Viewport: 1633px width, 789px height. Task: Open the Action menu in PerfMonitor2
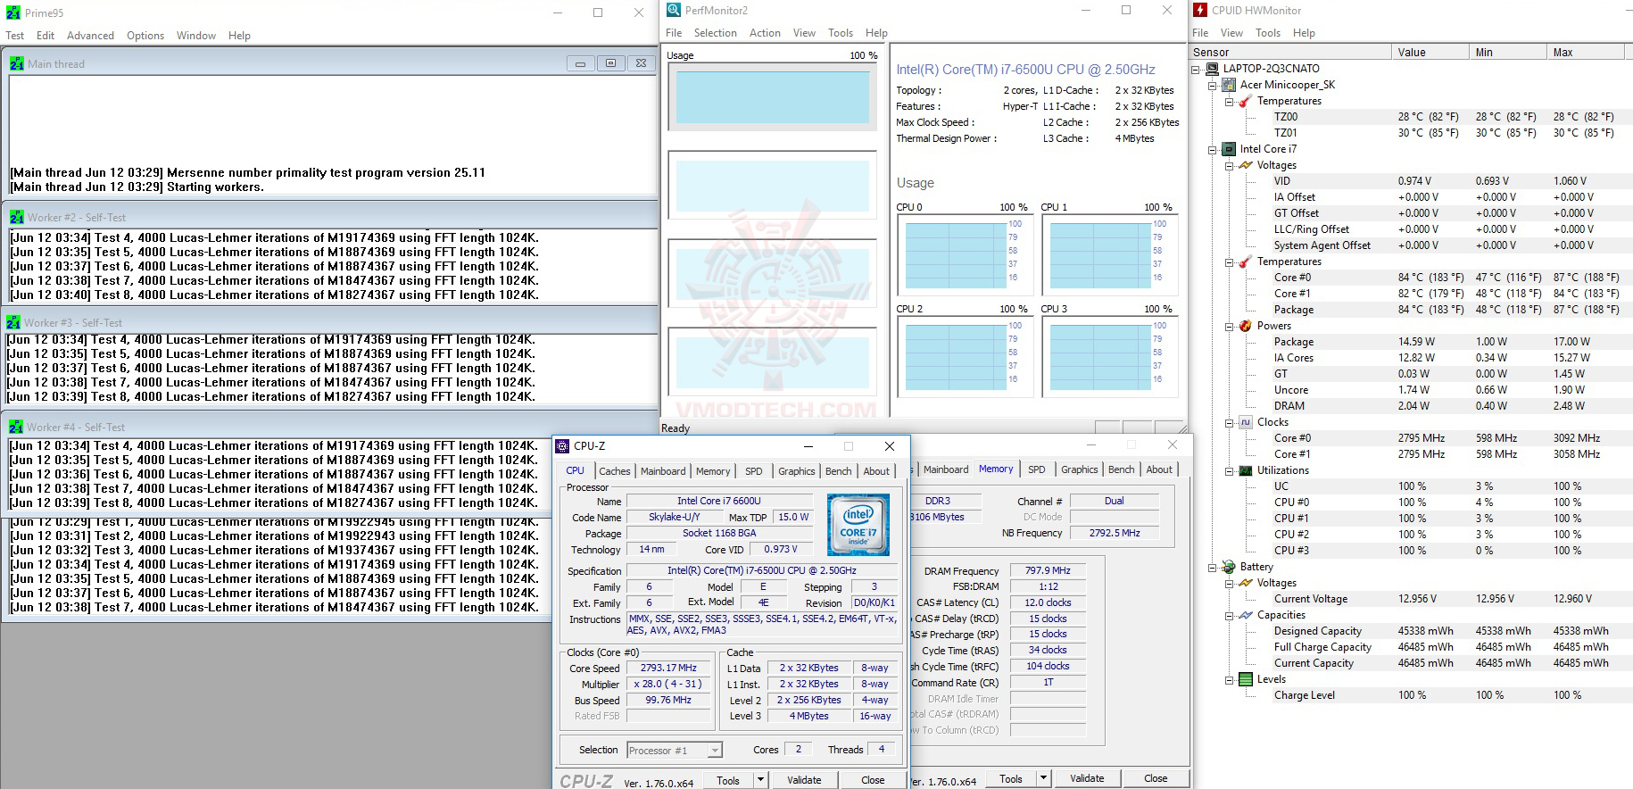pyautogui.click(x=765, y=33)
